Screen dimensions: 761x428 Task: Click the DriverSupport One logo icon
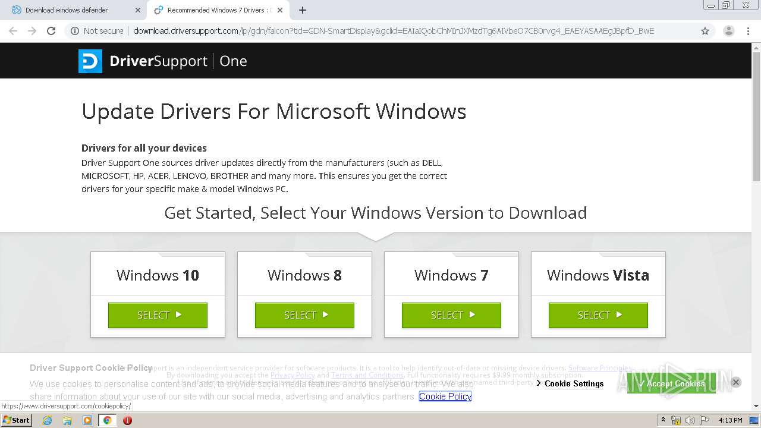tap(90, 61)
